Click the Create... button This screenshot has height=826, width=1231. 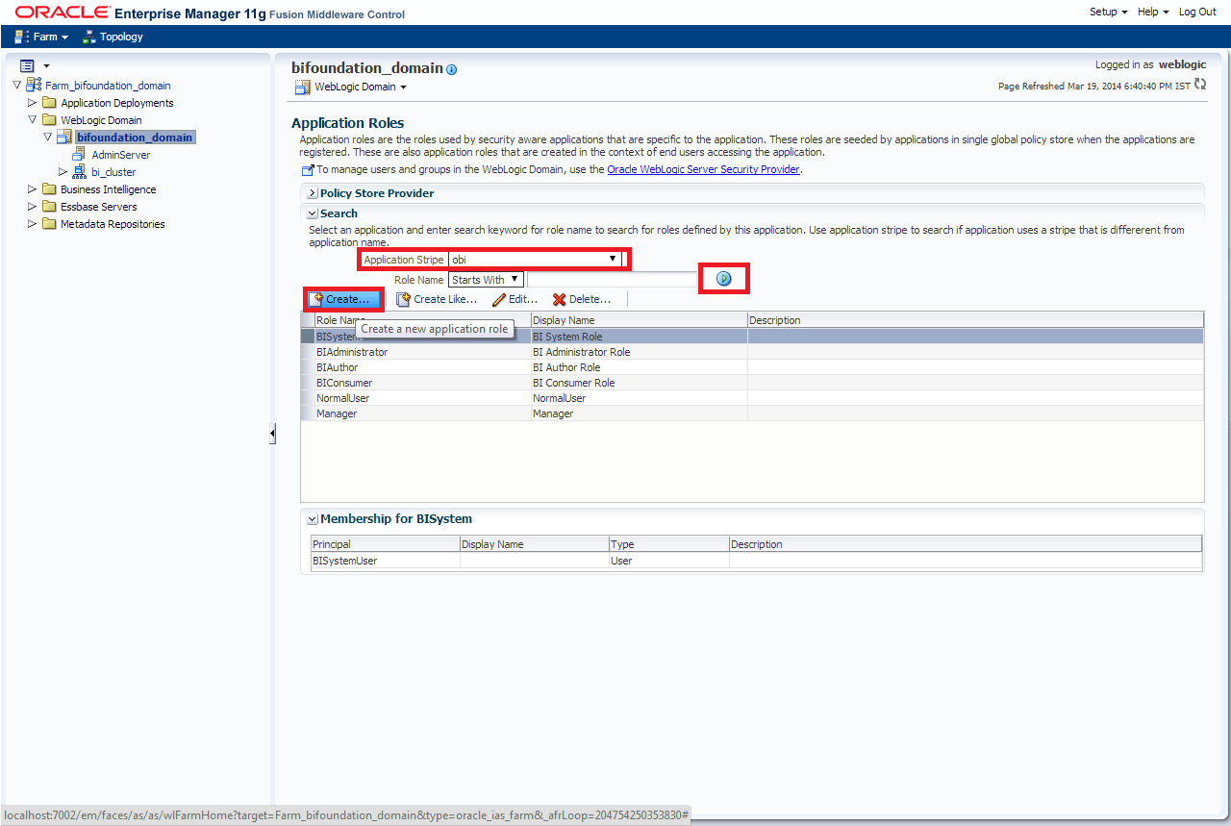click(343, 299)
